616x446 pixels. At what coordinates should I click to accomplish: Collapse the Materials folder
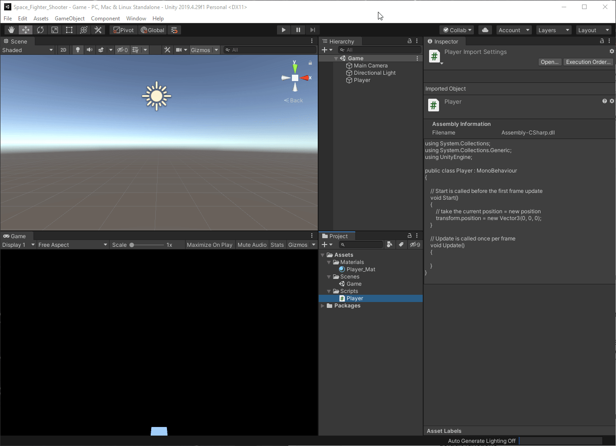329,262
